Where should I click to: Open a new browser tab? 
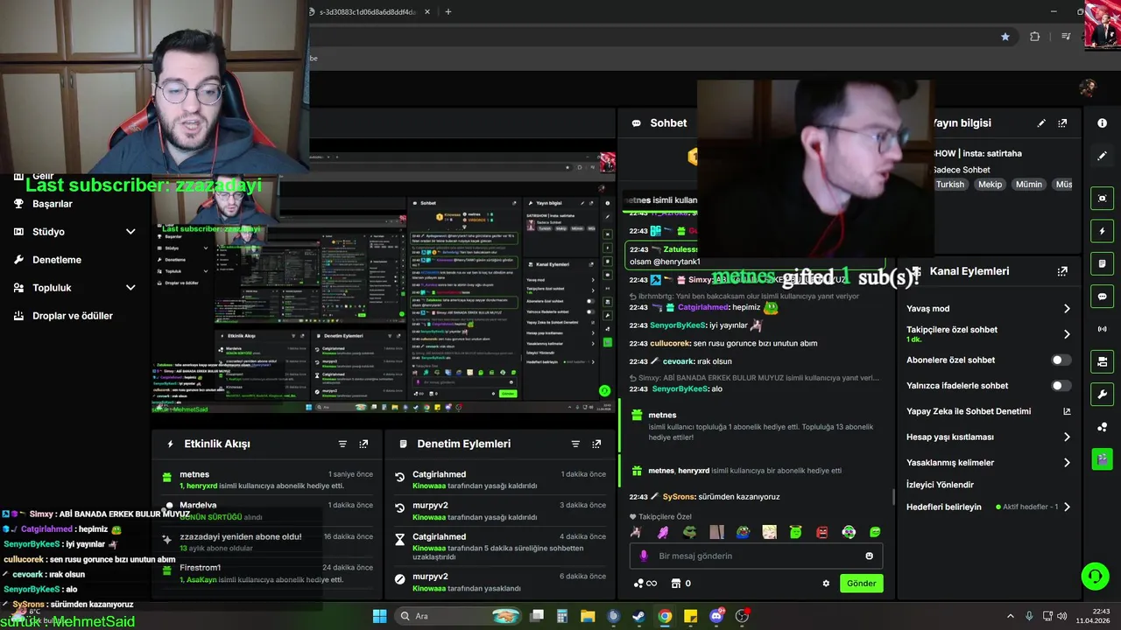tap(448, 11)
